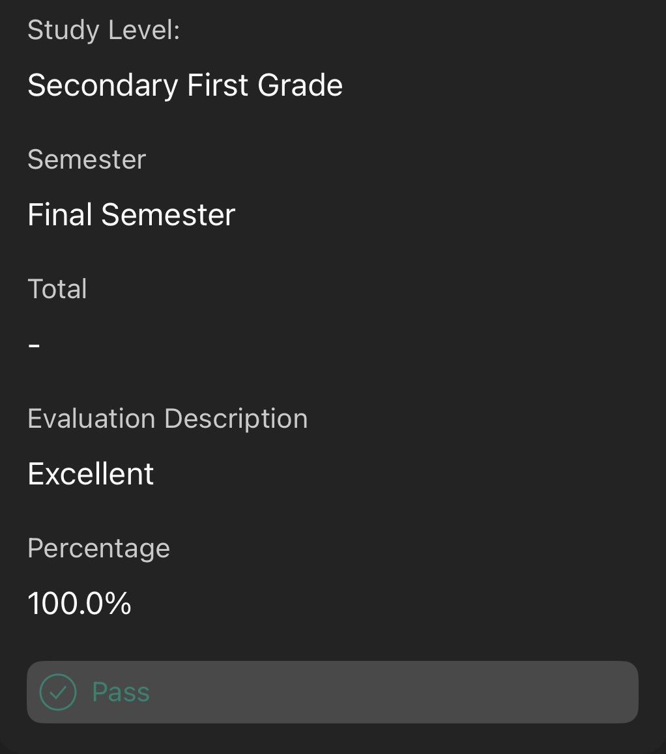666x754 pixels.
Task: Click the word Grade in study level
Action: pyautogui.click(x=300, y=85)
